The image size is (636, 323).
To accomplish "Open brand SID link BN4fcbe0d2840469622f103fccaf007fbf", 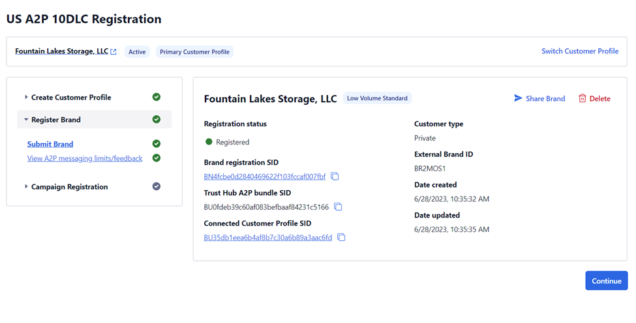I will (x=264, y=176).
